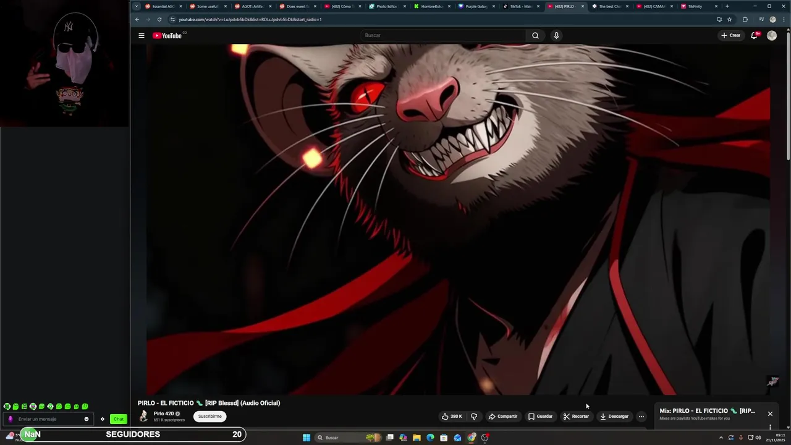Open Windows Start menu

coord(307,438)
